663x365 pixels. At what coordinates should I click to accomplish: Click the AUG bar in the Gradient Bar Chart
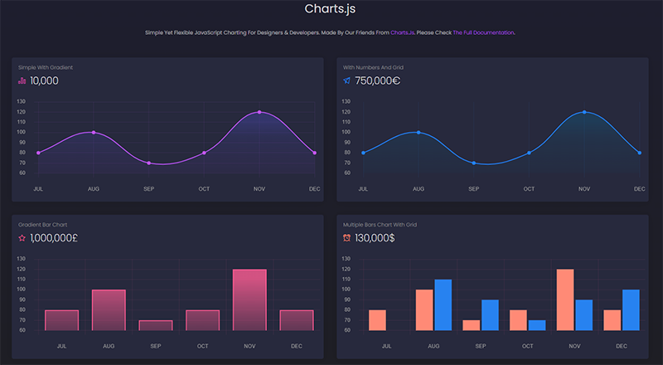[x=109, y=310]
